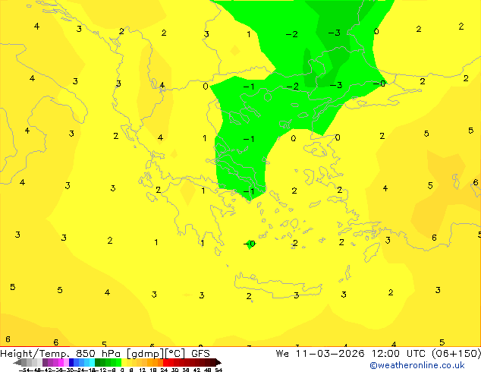Click the '-0' value on small isolated green patch

coord(250,244)
